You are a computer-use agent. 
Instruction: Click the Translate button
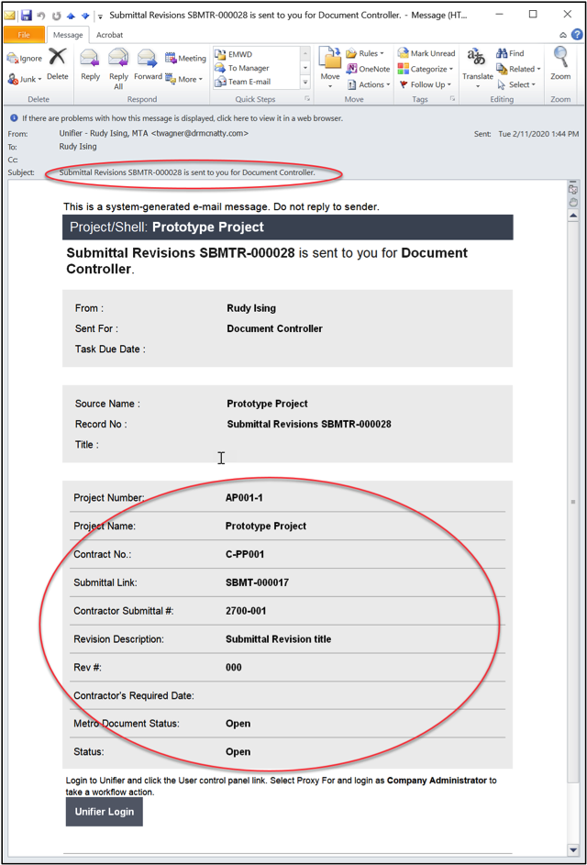tap(477, 69)
